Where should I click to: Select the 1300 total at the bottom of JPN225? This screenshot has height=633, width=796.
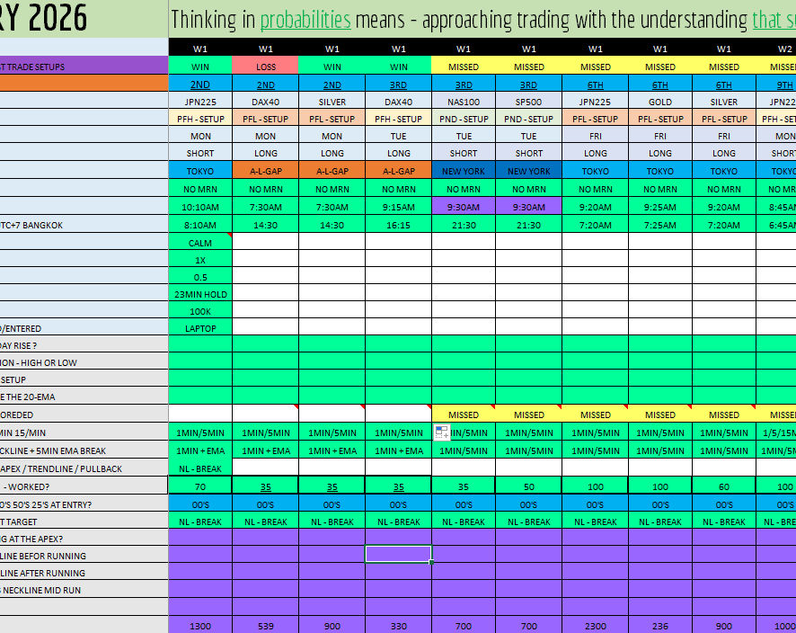(200, 625)
